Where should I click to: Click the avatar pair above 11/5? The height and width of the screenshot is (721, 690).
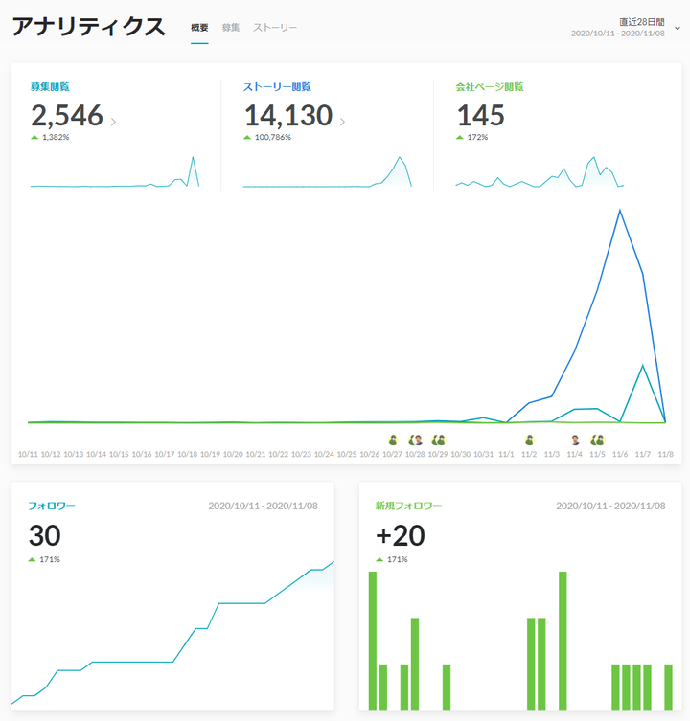597,439
